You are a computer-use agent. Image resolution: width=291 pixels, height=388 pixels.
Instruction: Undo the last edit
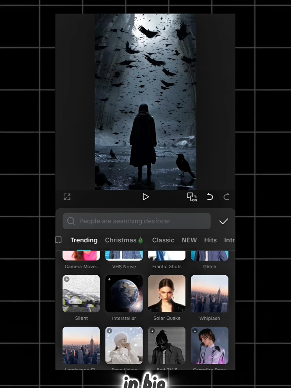(x=210, y=197)
